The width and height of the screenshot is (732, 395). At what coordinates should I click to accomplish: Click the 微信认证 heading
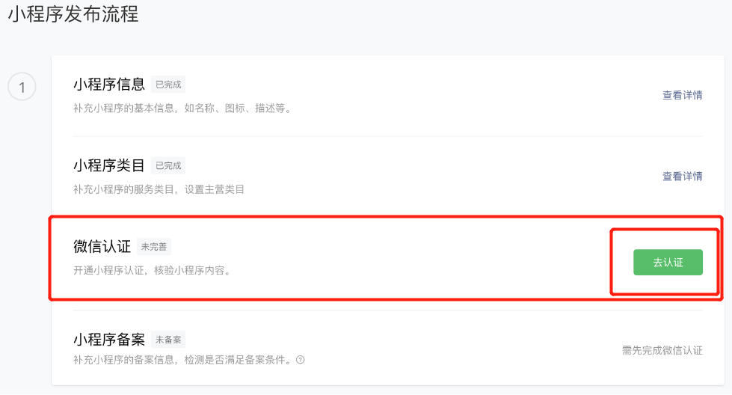point(102,246)
